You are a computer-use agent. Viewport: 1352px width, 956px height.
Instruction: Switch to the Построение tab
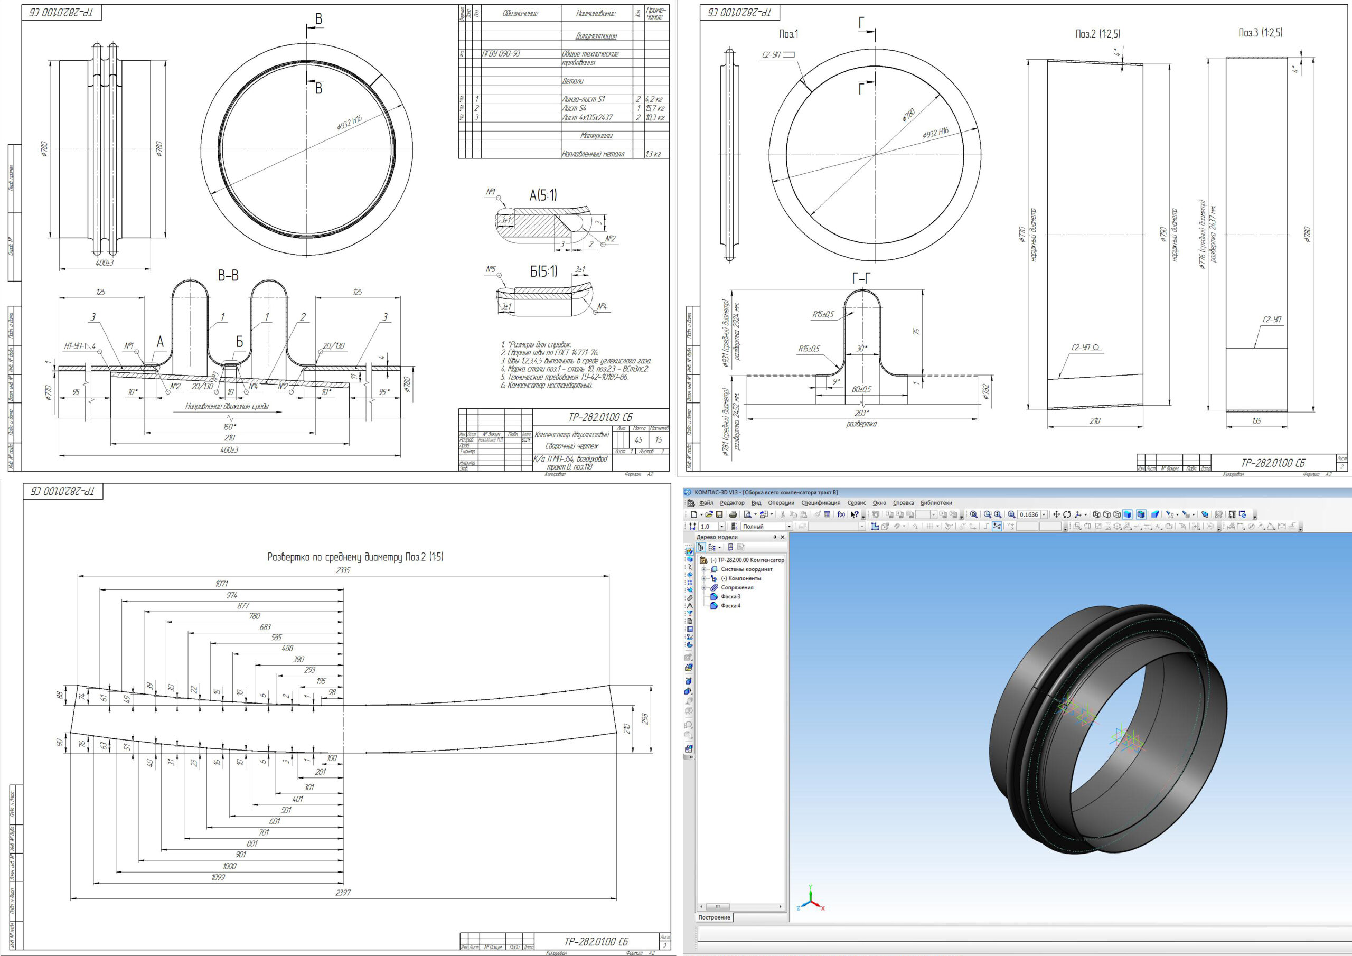(x=714, y=918)
